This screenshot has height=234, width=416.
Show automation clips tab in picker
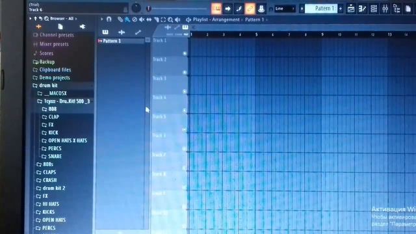click(x=138, y=32)
